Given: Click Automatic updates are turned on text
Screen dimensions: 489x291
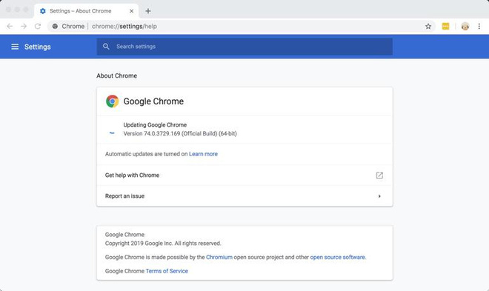Looking at the screenshot, I should pyautogui.click(x=146, y=154).
